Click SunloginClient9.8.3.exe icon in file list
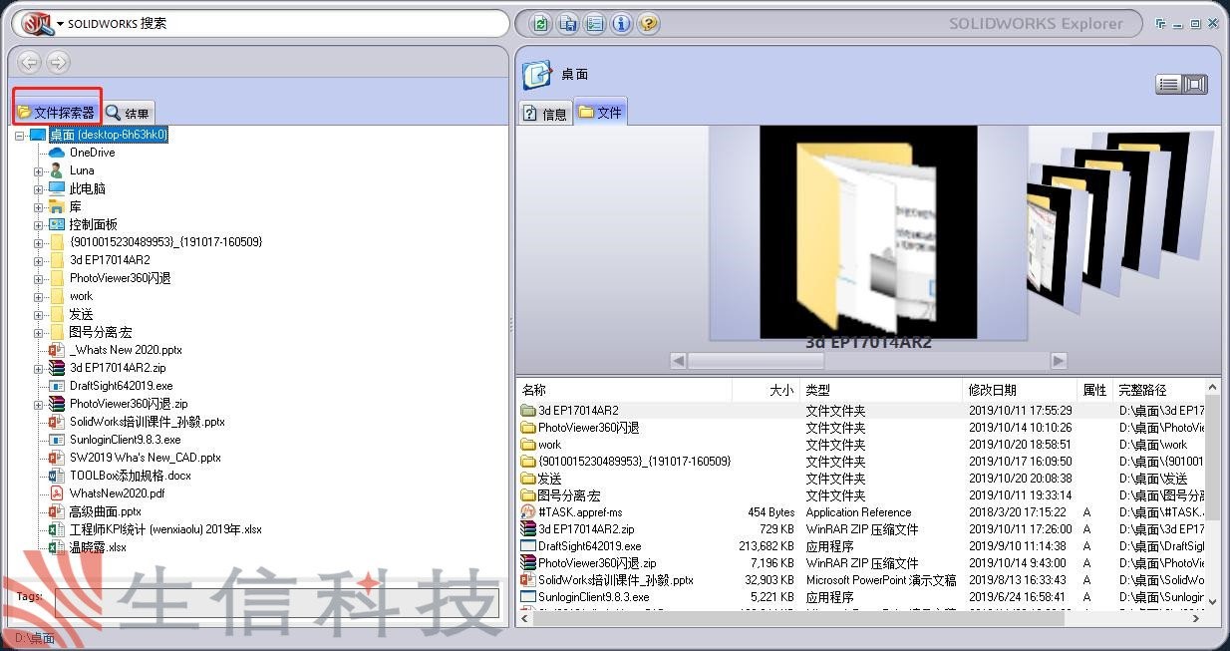1230x651 pixels. [x=528, y=596]
